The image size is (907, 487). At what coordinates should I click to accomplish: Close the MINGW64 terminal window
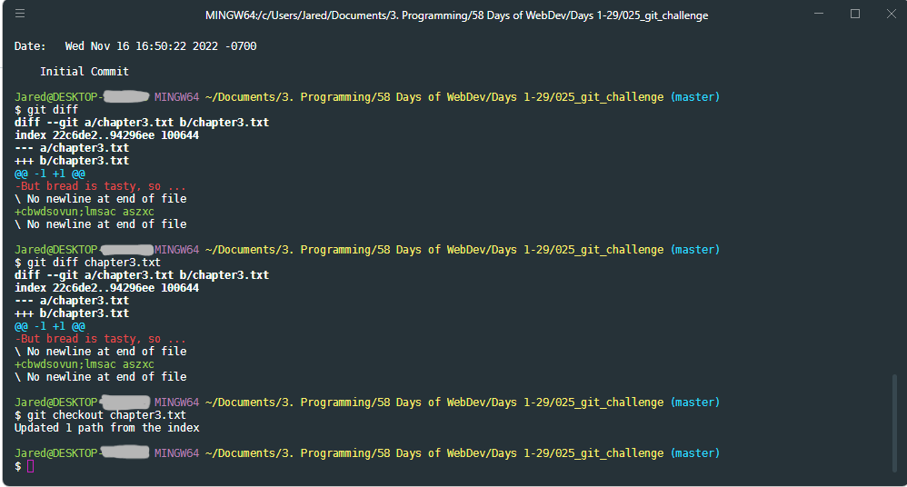tap(892, 14)
